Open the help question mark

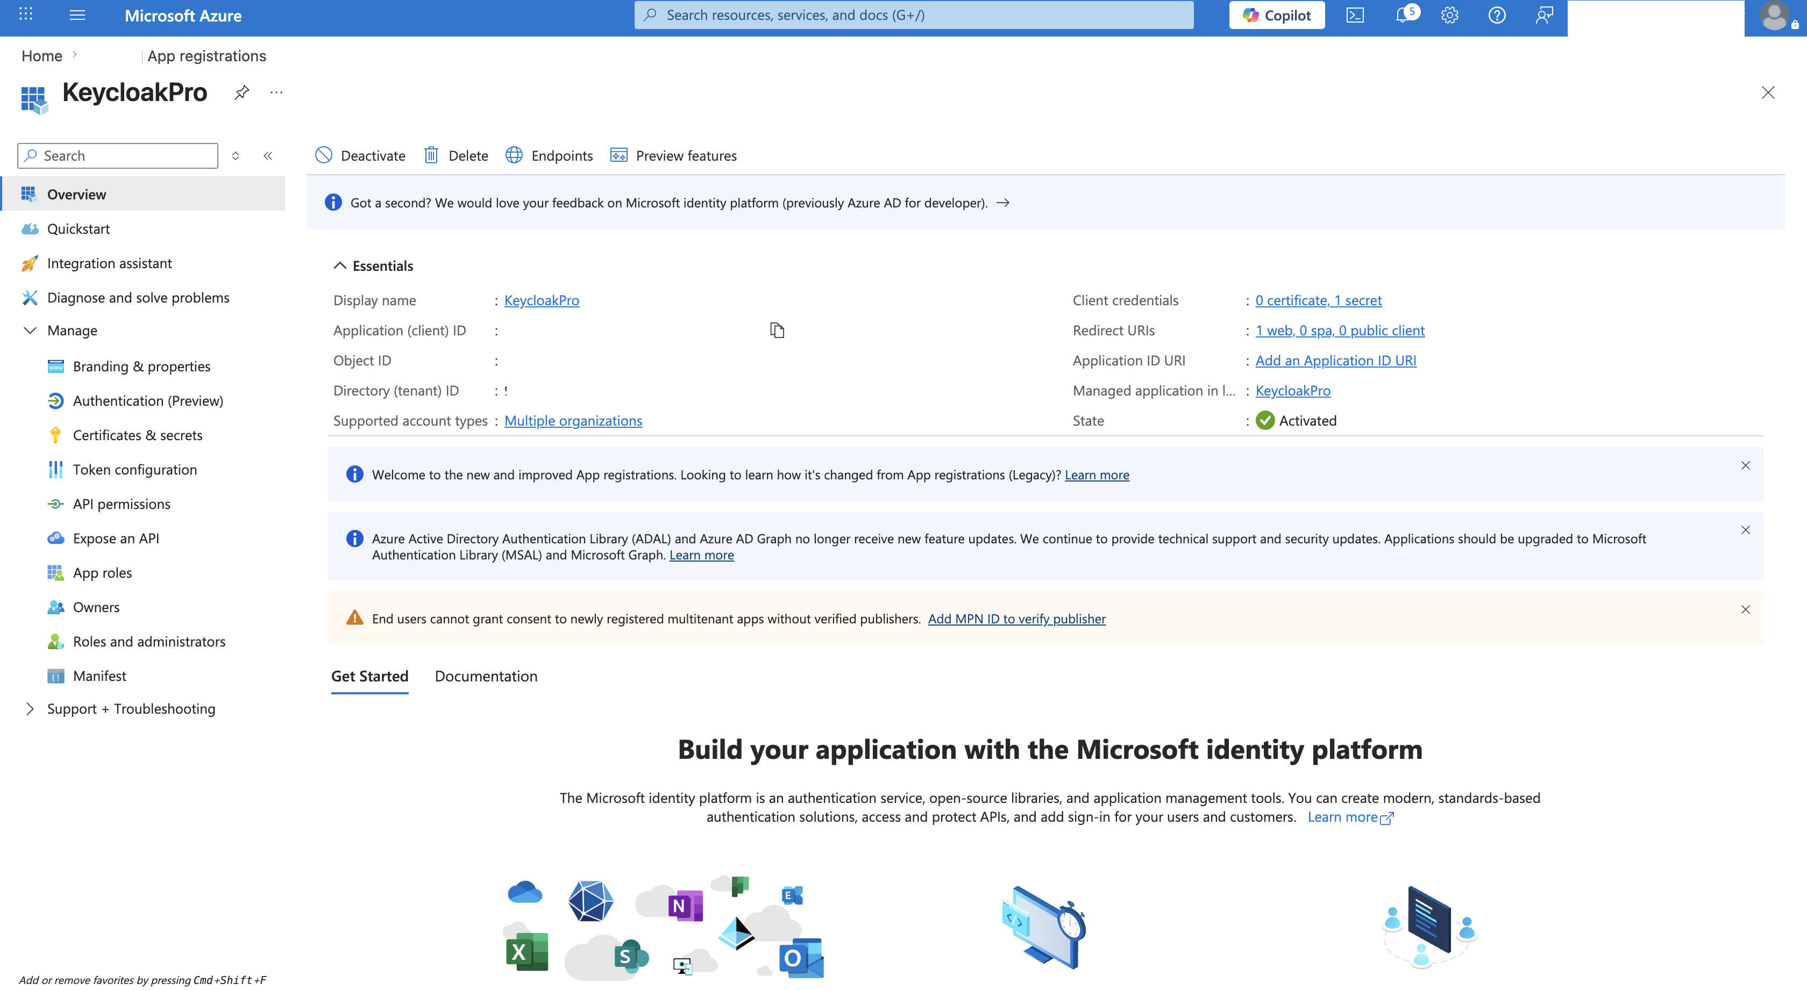point(1497,15)
